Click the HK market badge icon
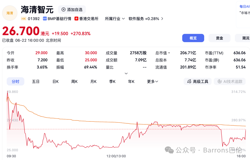 coord(23,19)
